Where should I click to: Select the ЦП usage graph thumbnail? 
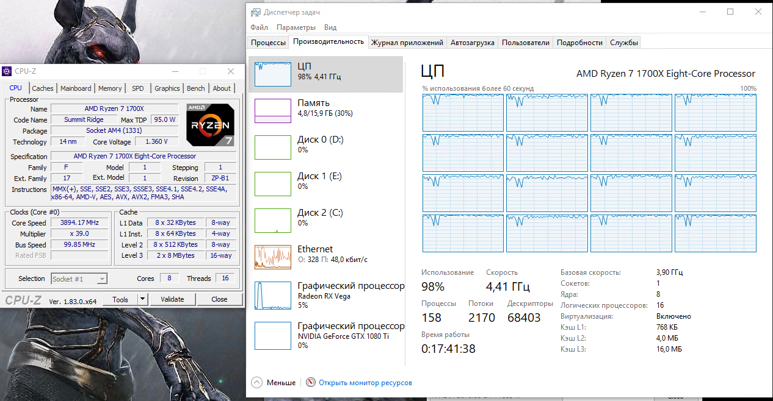273,74
